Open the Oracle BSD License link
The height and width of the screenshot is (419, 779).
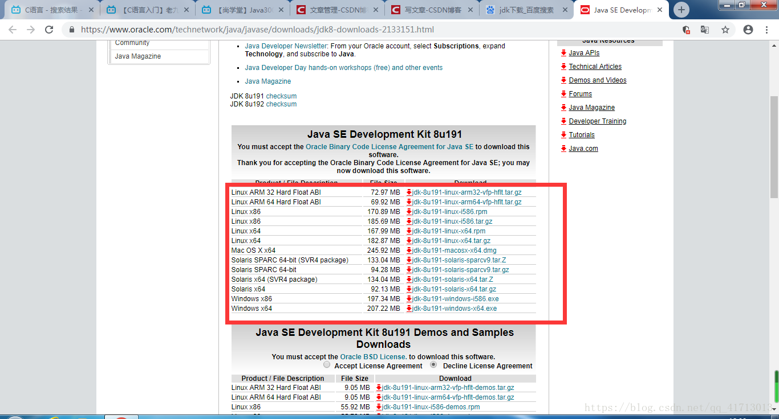[x=373, y=357]
